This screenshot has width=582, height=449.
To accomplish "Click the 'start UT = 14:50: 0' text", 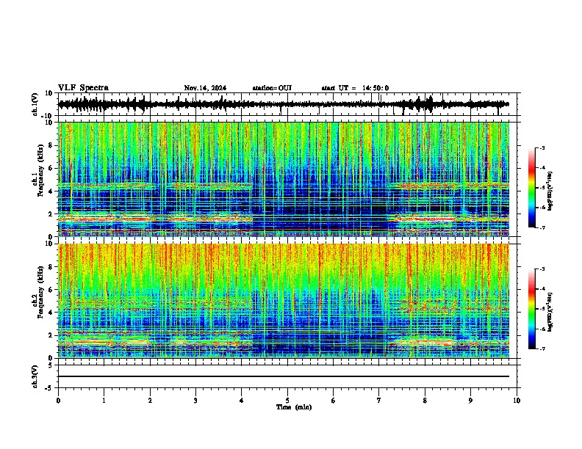I will [355, 88].
